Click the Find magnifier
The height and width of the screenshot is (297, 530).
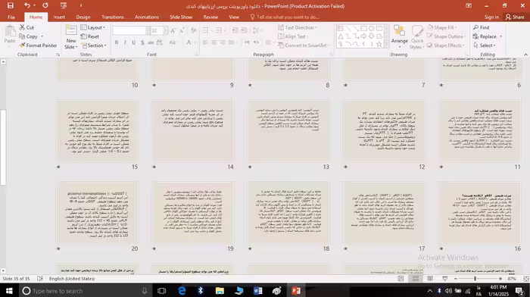point(481,27)
